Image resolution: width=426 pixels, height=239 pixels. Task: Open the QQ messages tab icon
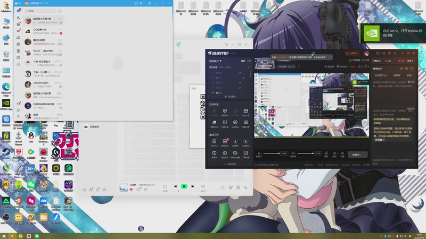tap(19, 11)
